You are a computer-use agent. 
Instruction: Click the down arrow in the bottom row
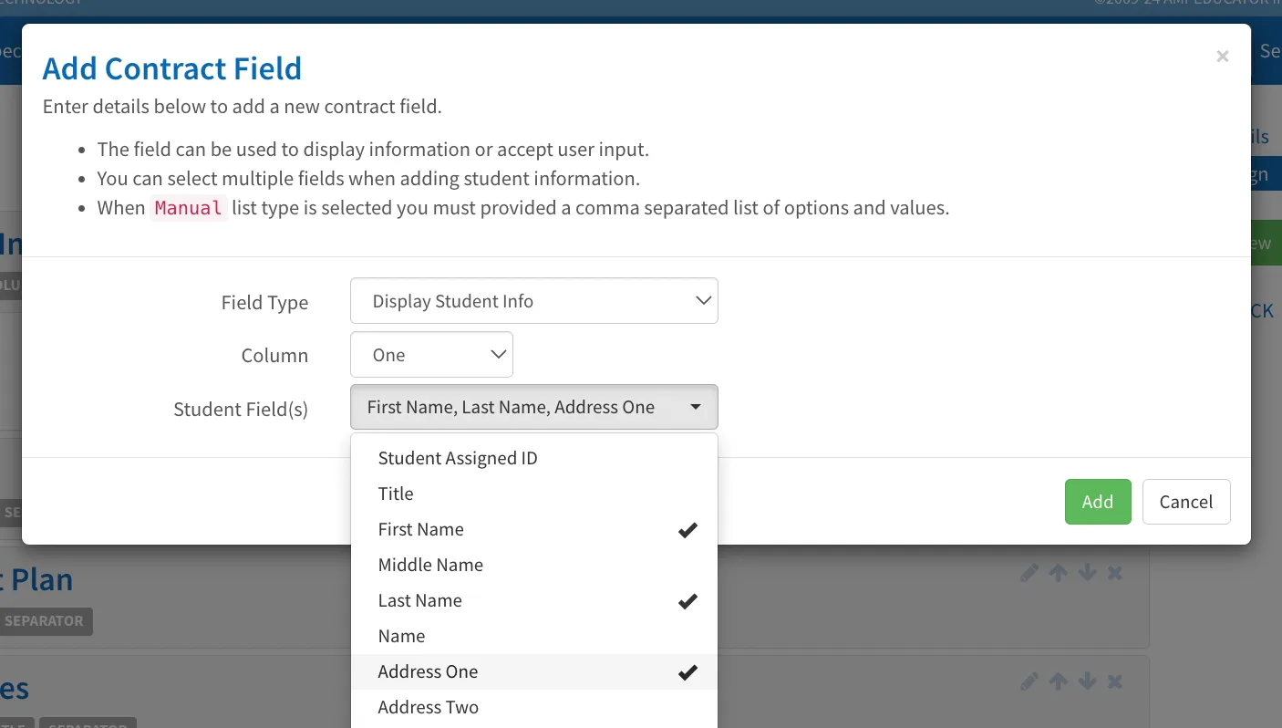[x=1087, y=681]
